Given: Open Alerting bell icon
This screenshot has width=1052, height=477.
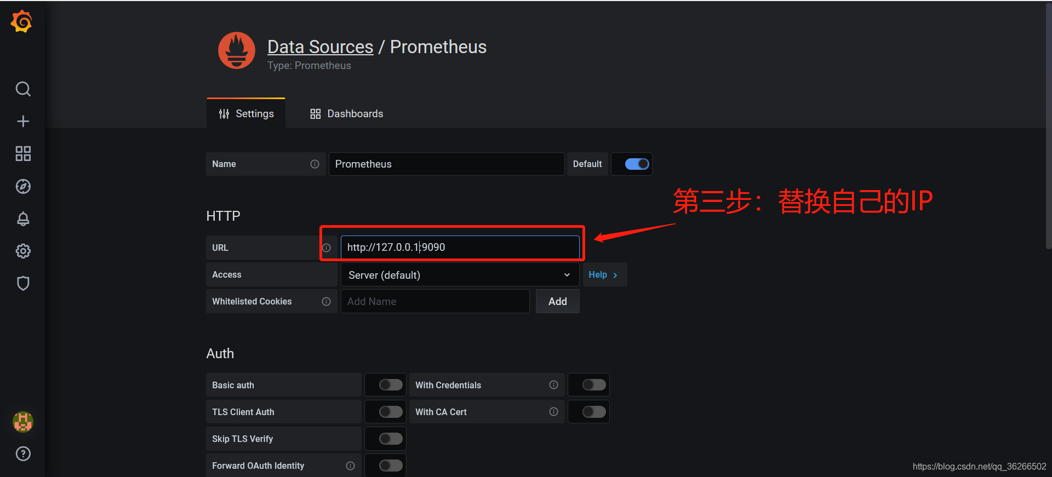Looking at the screenshot, I should [x=23, y=219].
